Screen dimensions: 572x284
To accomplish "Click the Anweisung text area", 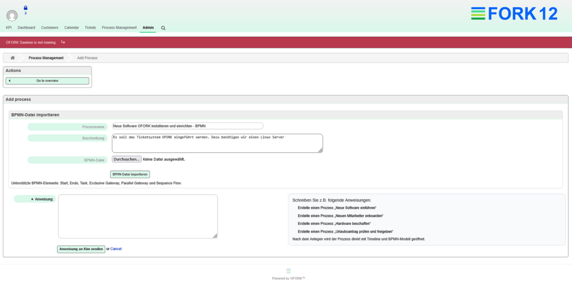I will pos(138,216).
